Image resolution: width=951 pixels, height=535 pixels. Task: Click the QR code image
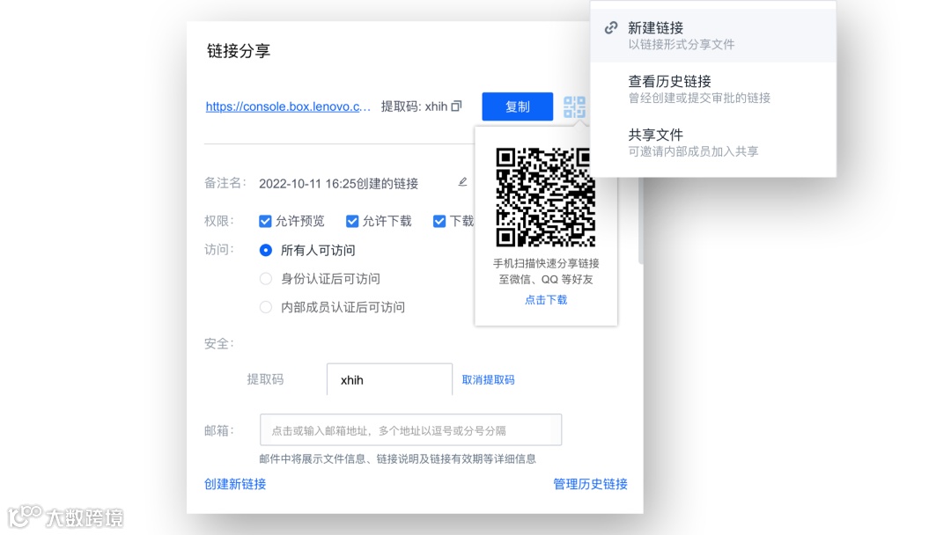point(546,197)
